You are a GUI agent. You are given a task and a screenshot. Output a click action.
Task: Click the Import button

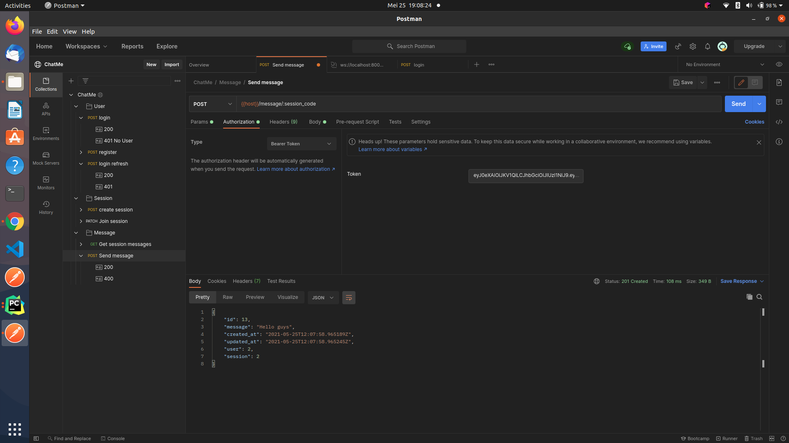click(x=172, y=64)
